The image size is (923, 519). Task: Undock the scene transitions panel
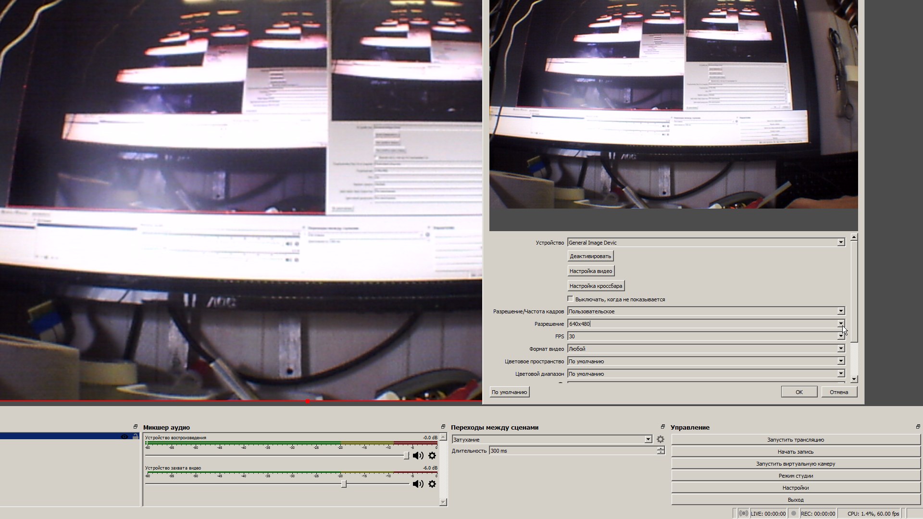pos(663,427)
